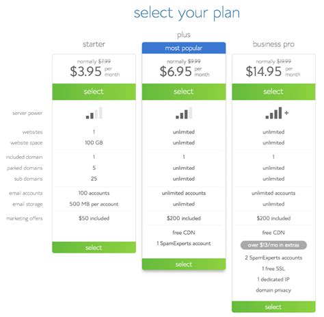Click the $6.95 per month plus price
324x317 pixels.
click(x=185, y=71)
